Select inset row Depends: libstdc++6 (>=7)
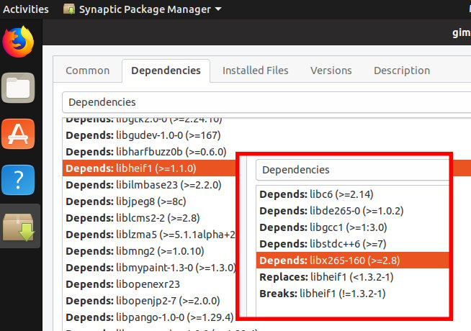The image size is (471, 331). point(353,244)
